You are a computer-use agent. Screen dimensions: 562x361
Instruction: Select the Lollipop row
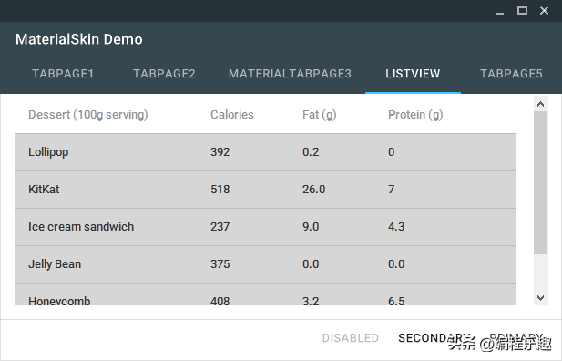pyautogui.click(x=265, y=152)
